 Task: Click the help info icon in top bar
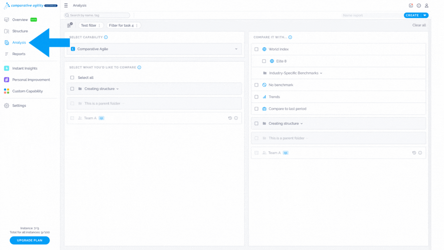(x=419, y=5)
